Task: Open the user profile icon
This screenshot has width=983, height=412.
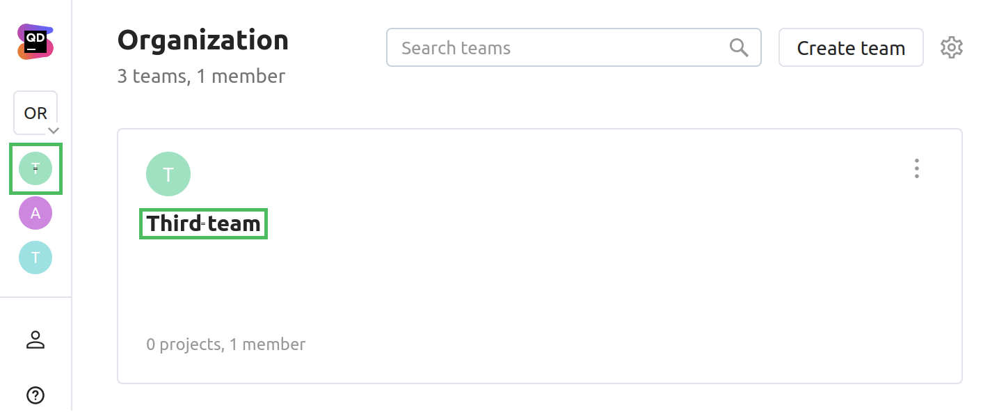Action: tap(35, 340)
